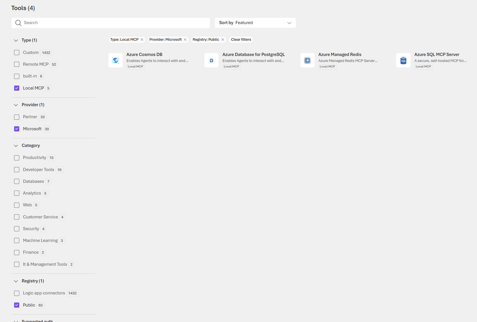Collapse the Registry filter section

point(16,281)
